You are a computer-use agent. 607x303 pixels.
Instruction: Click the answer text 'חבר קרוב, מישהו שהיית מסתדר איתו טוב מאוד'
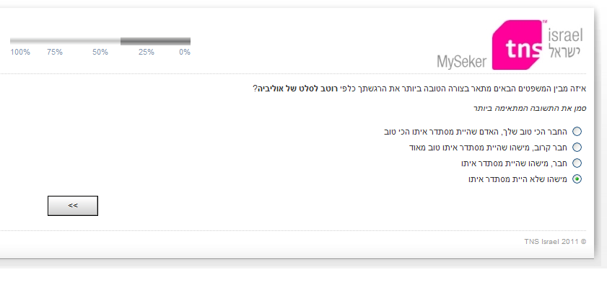click(x=488, y=148)
